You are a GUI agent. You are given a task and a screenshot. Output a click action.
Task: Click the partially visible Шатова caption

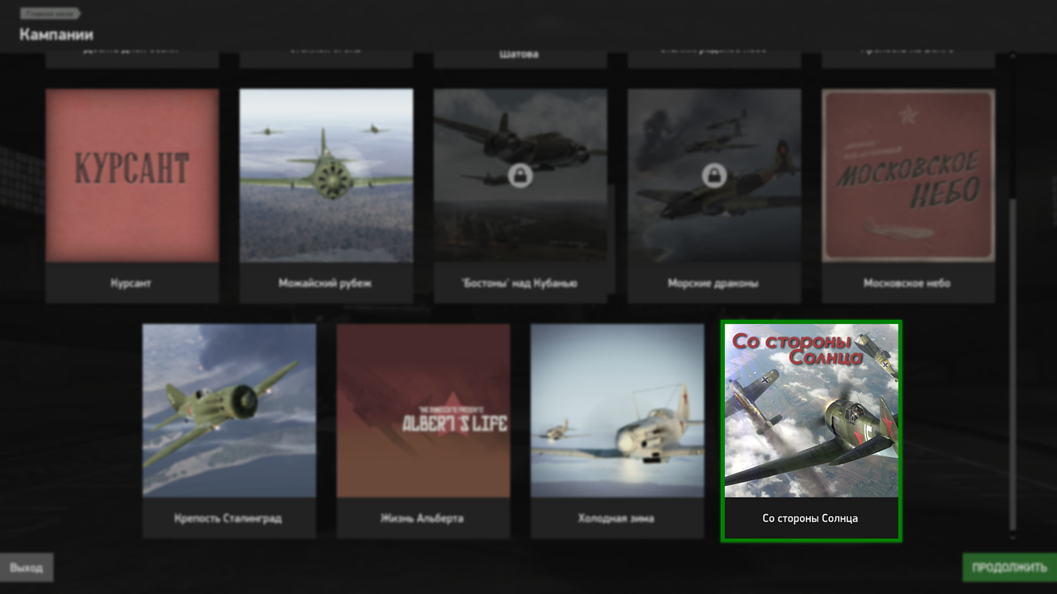519,55
